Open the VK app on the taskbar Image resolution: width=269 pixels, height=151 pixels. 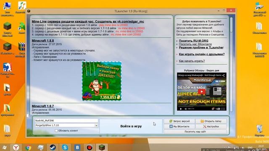tap(77, 147)
